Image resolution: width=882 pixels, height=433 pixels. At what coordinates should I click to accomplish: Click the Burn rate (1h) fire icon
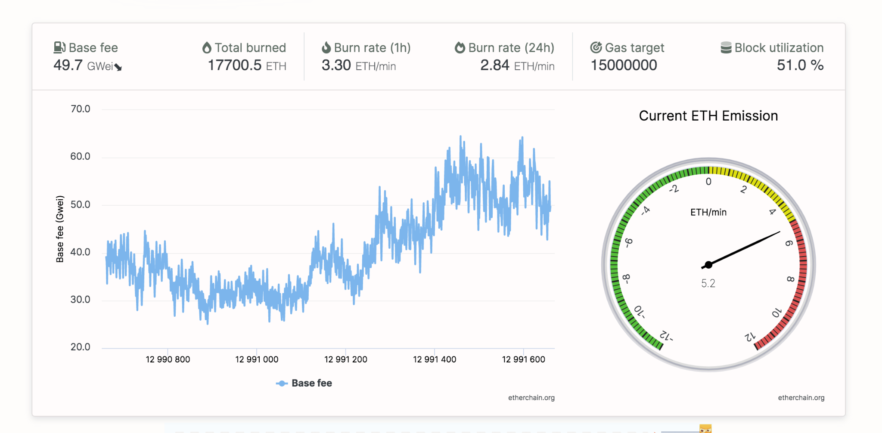click(x=326, y=47)
